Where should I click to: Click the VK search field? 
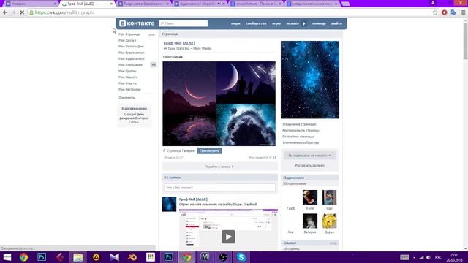[184, 23]
